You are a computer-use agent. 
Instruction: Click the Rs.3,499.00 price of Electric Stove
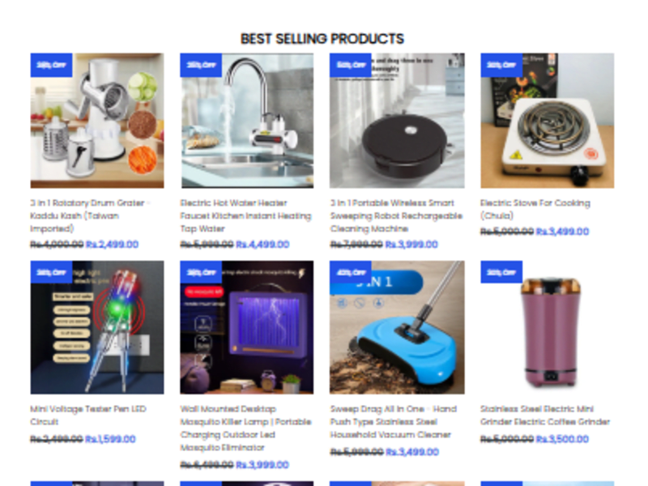(562, 232)
